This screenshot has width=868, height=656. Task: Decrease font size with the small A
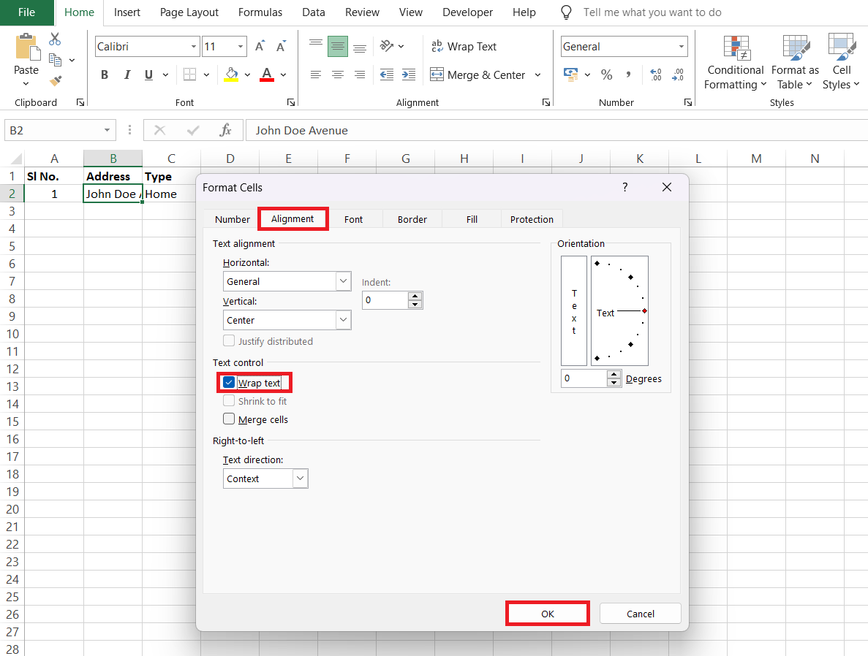[282, 47]
